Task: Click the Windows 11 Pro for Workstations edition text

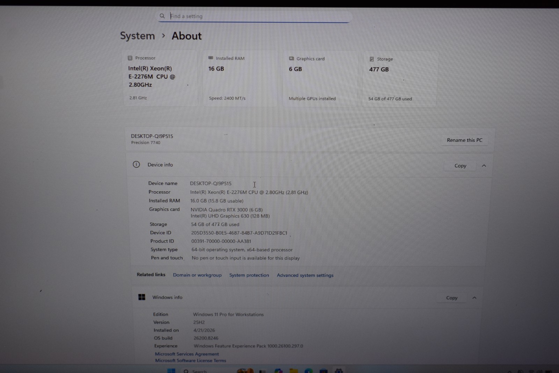Action: coord(228,315)
